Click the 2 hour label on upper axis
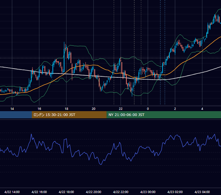The height and width of the screenshot is (195, 221). [175, 109]
